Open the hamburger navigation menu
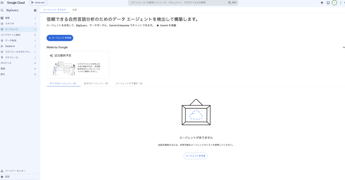The height and width of the screenshot is (180, 345). click(x=2, y=3)
